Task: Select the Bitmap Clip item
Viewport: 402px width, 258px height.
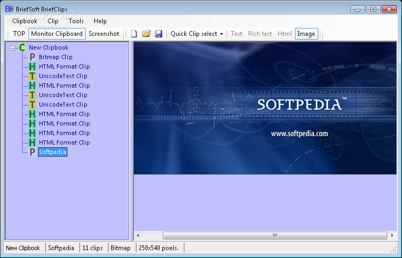Action: click(56, 57)
